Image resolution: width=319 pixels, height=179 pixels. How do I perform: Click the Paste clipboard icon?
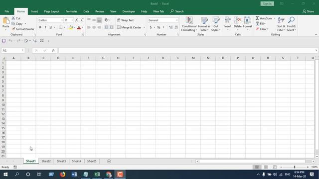(6, 20)
